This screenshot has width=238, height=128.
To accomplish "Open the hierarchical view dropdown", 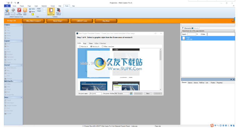I will point(234,31).
